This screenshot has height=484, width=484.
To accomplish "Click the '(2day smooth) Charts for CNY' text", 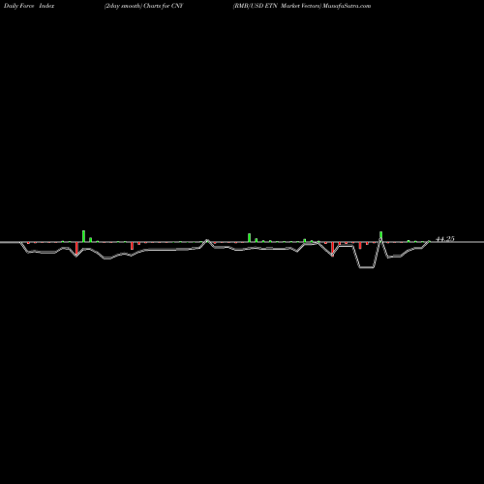I will point(143,6).
